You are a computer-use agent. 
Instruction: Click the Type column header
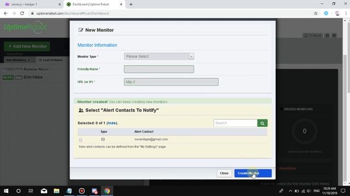pos(104,132)
